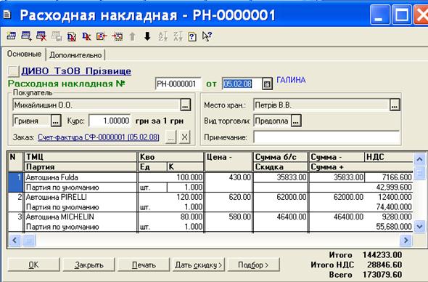428x282 pixels.
Task: Click the ГАЛИНА author label
Action: coord(291,80)
